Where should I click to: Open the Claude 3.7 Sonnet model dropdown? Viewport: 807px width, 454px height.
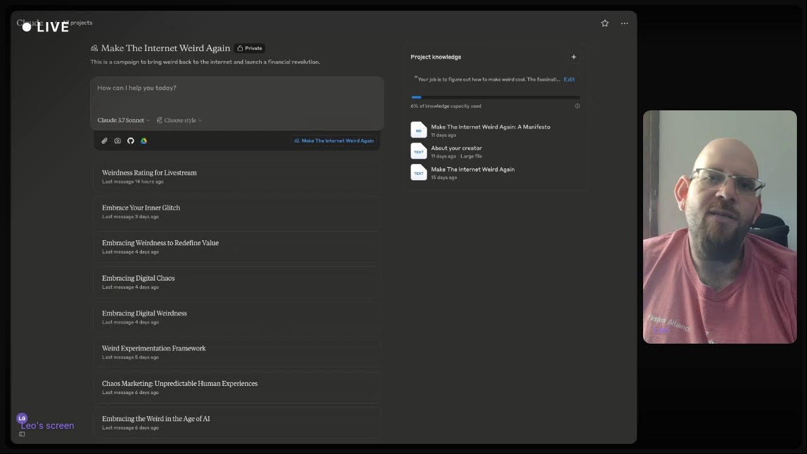click(124, 120)
